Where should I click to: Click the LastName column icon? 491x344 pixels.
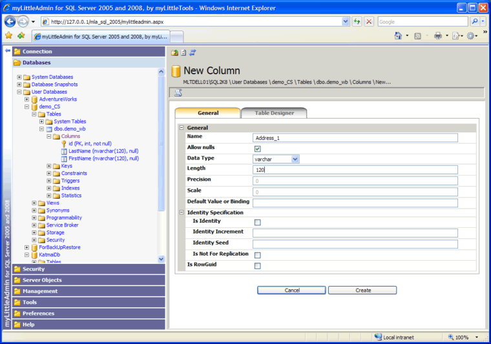tap(64, 152)
